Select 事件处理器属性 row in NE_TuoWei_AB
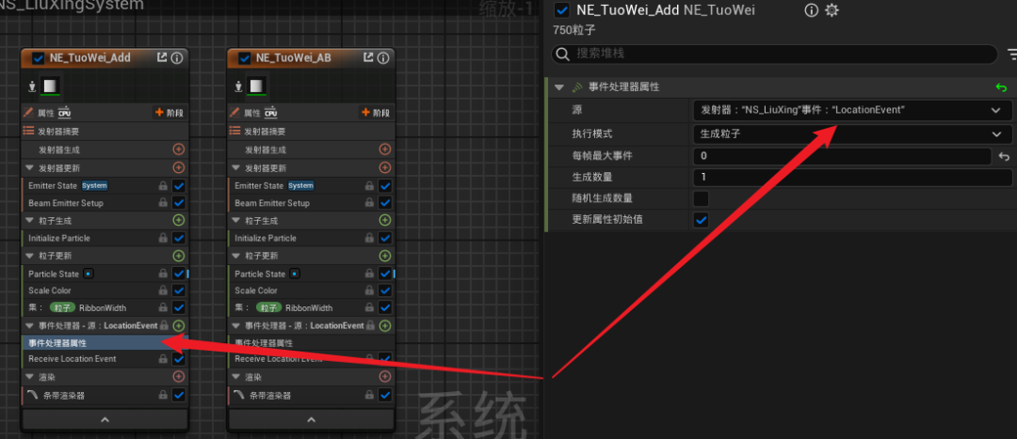Image resolution: width=1017 pixels, height=439 pixels. pos(312,343)
